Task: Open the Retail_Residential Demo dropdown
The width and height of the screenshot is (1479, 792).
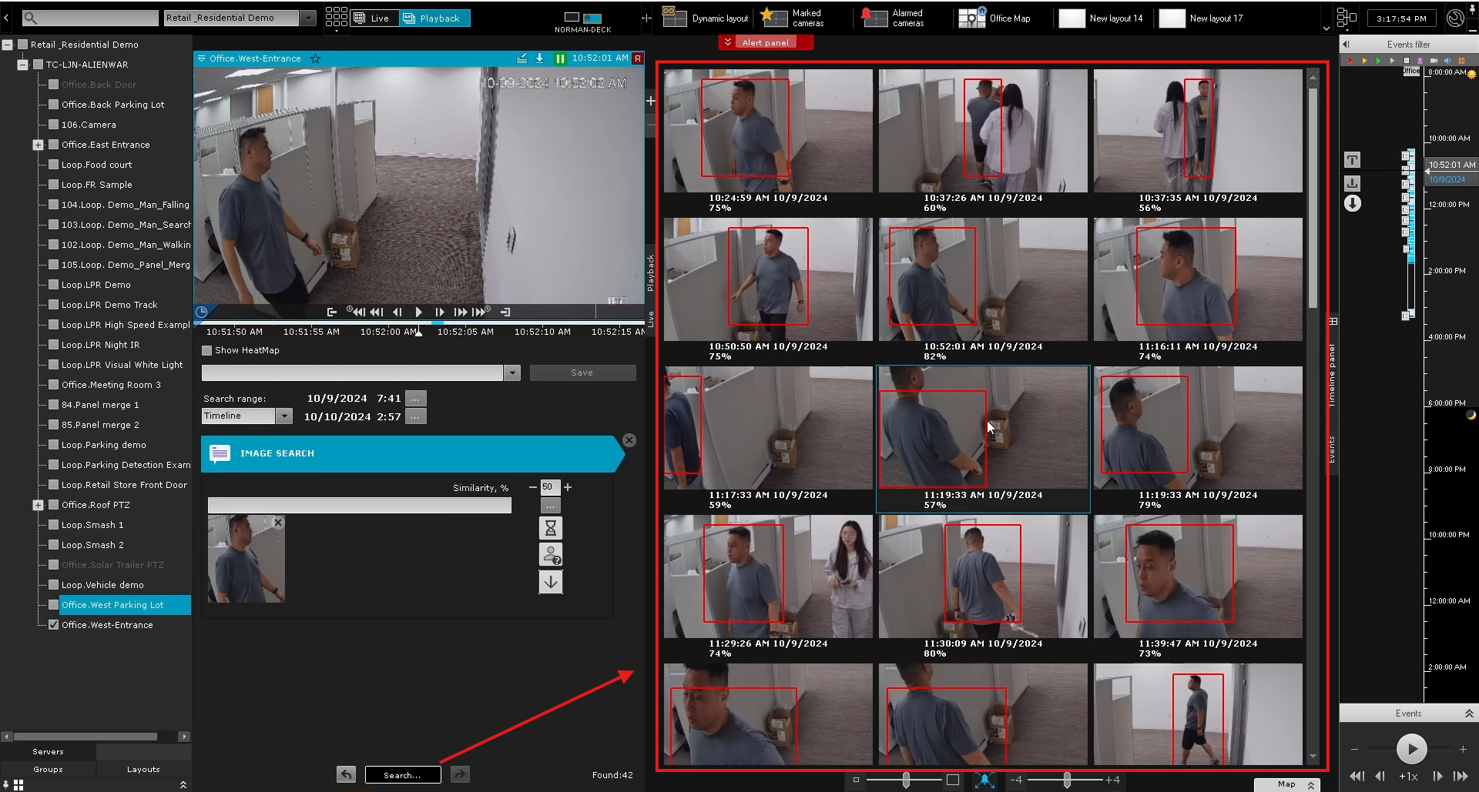Action: (307, 18)
